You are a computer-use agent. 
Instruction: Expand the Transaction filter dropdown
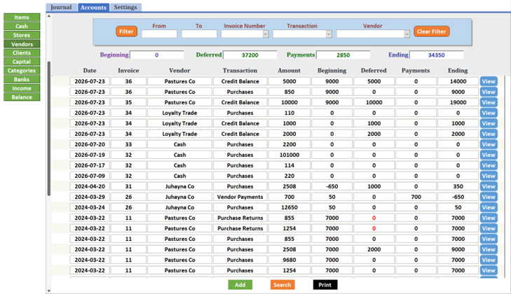(329, 34)
